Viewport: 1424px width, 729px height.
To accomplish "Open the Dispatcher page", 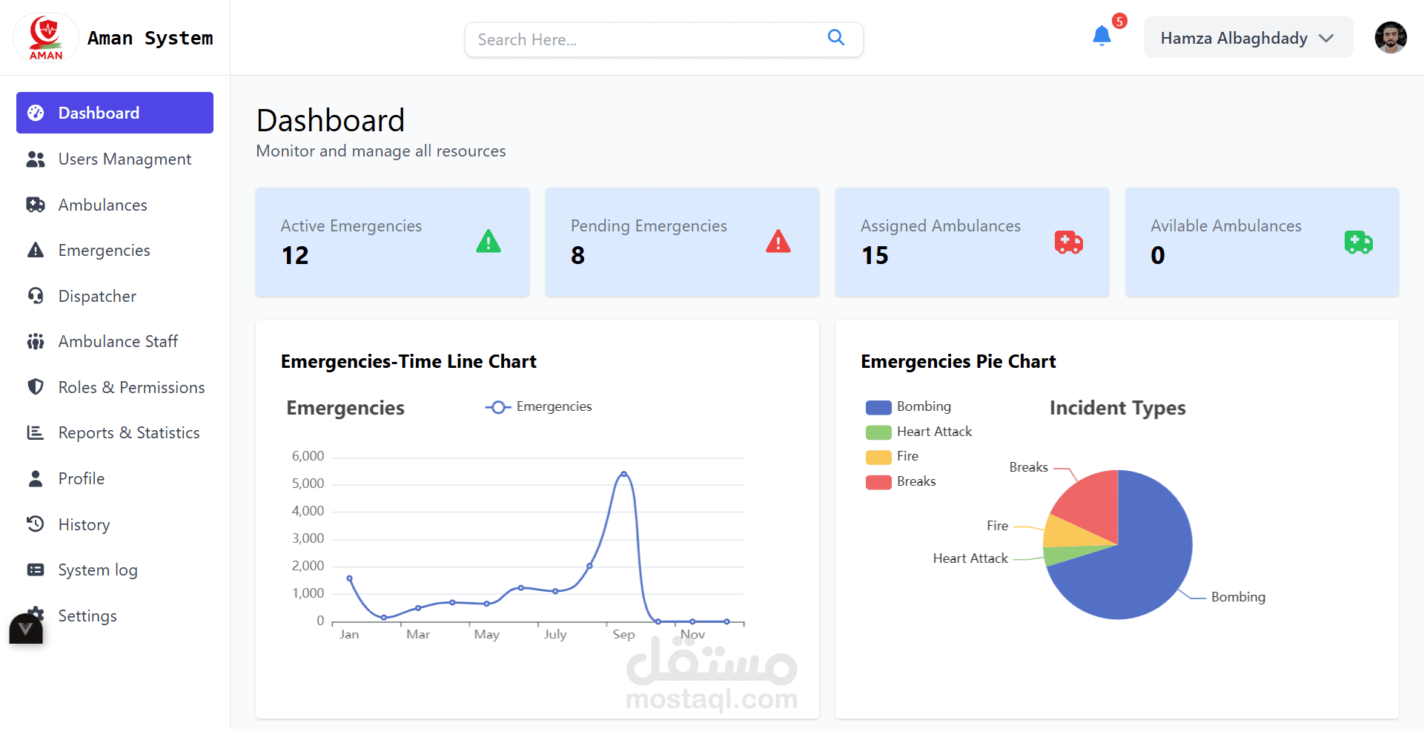I will click(115, 296).
